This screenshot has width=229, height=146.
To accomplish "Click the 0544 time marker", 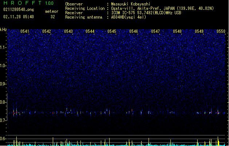I will [90, 31].
